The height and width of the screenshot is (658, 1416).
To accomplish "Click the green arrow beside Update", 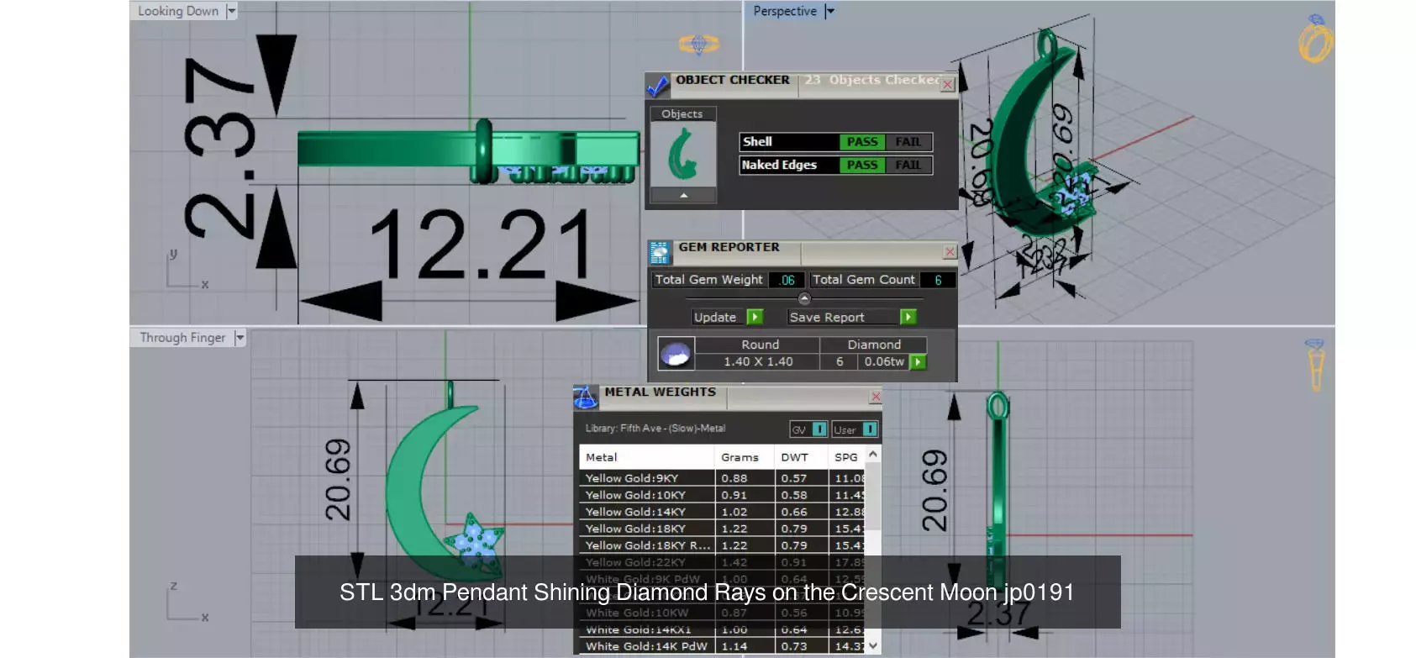I will tap(755, 317).
